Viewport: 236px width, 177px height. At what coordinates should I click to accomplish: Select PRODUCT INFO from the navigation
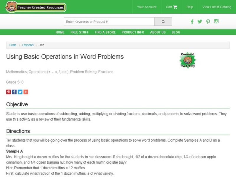click(x=132, y=32)
